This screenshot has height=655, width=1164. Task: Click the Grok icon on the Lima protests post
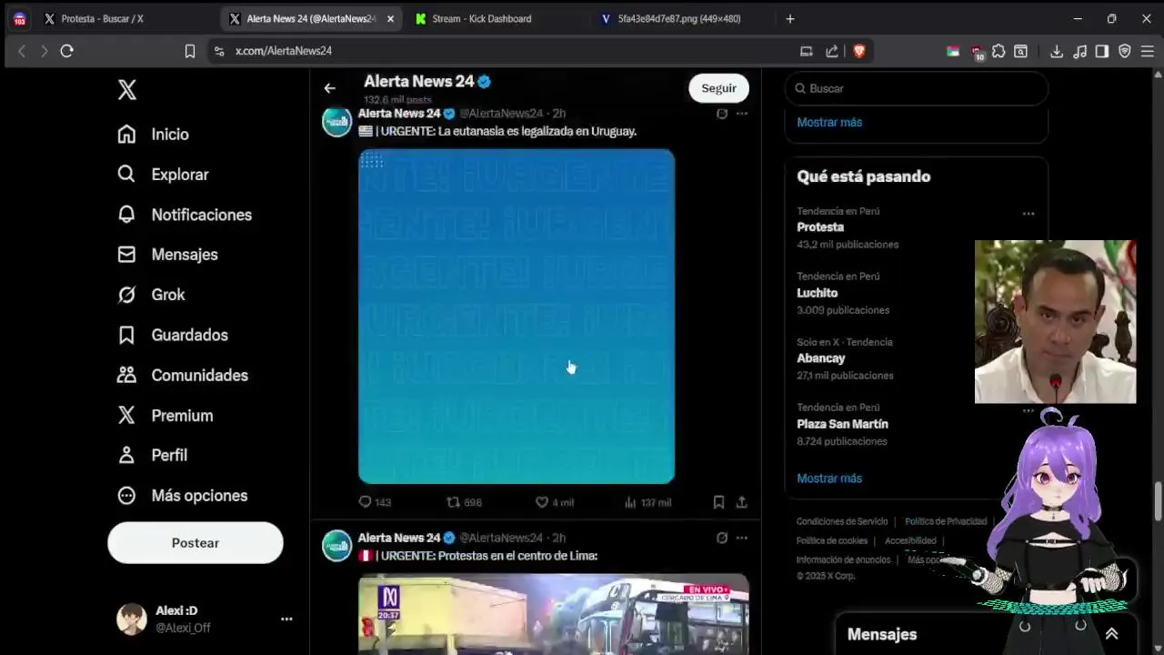[x=722, y=538]
